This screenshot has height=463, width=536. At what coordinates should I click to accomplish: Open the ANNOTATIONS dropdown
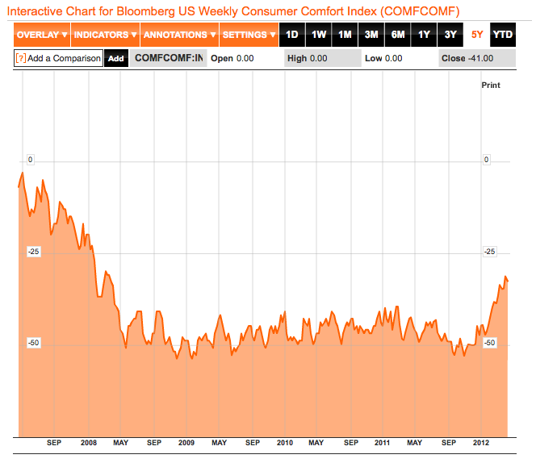(x=179, y=35)
